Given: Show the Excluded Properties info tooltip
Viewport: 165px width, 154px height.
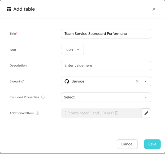Looking at the screenshot, I should point(43,97).
